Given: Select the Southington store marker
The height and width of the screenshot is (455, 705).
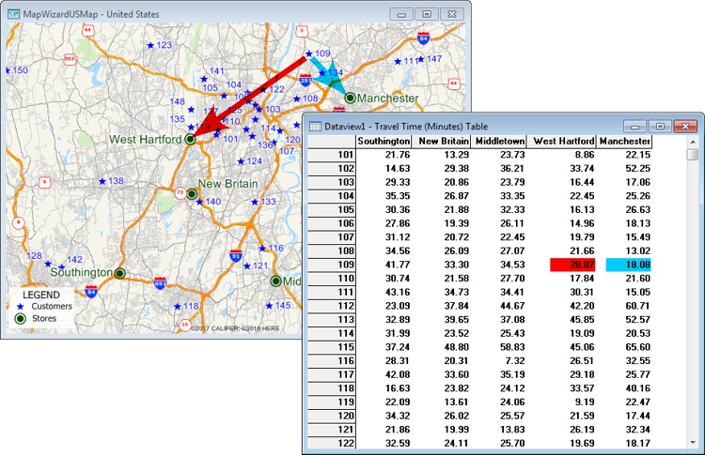Looking at the screenshot, I should (x=120, y=273).
